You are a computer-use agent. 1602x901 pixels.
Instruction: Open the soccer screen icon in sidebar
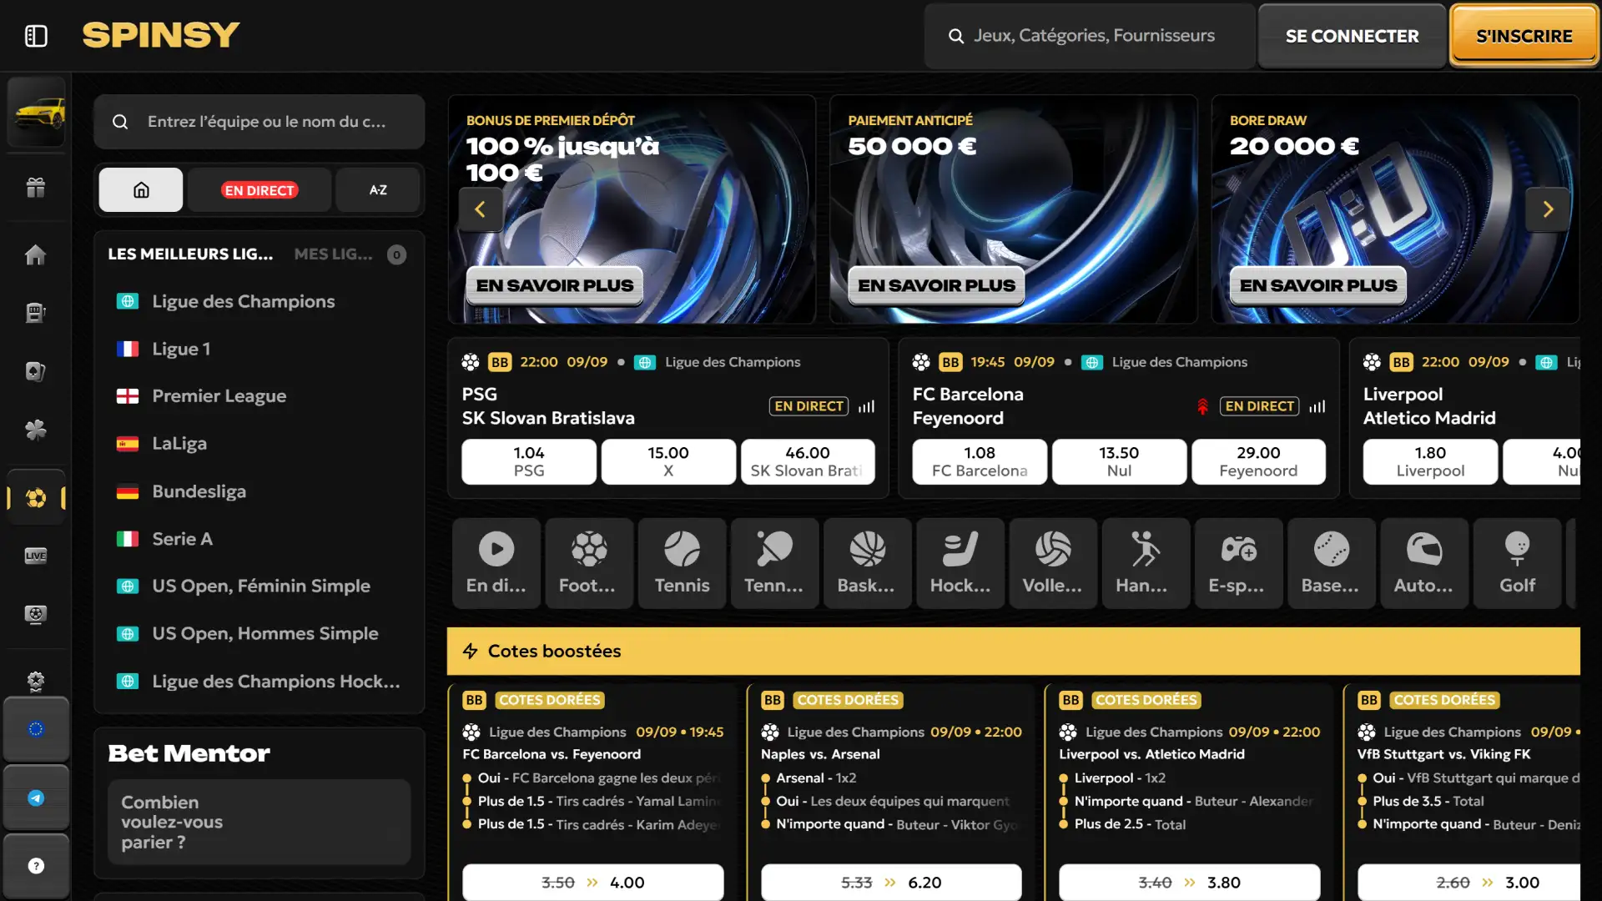point(36,615)
